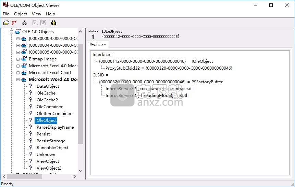Click the interface key icon beside IUnknown

click(x=31, y=154)
